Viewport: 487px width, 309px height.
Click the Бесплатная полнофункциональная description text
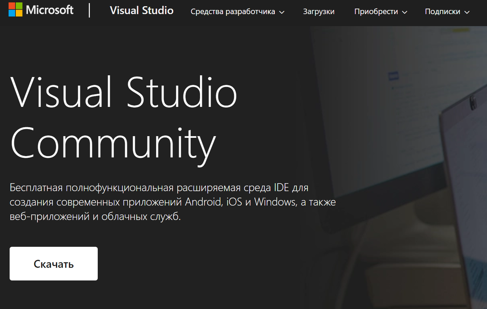pyautogui.click(x=173, y=202)
